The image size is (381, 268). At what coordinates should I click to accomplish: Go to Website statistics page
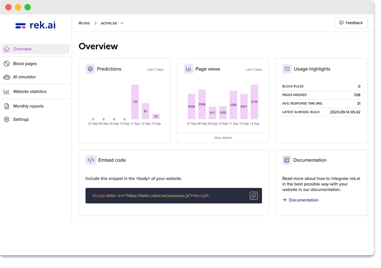(30, 92)
